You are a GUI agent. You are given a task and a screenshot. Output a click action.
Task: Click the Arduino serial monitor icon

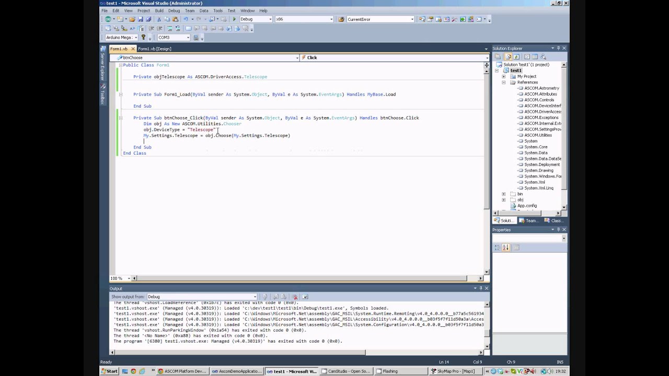point(196,38)
